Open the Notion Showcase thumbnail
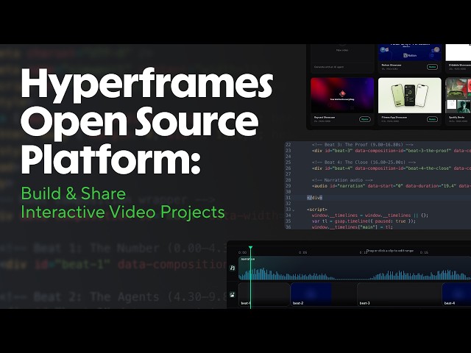Screen dimensions: 471x353 pos(410,52)
